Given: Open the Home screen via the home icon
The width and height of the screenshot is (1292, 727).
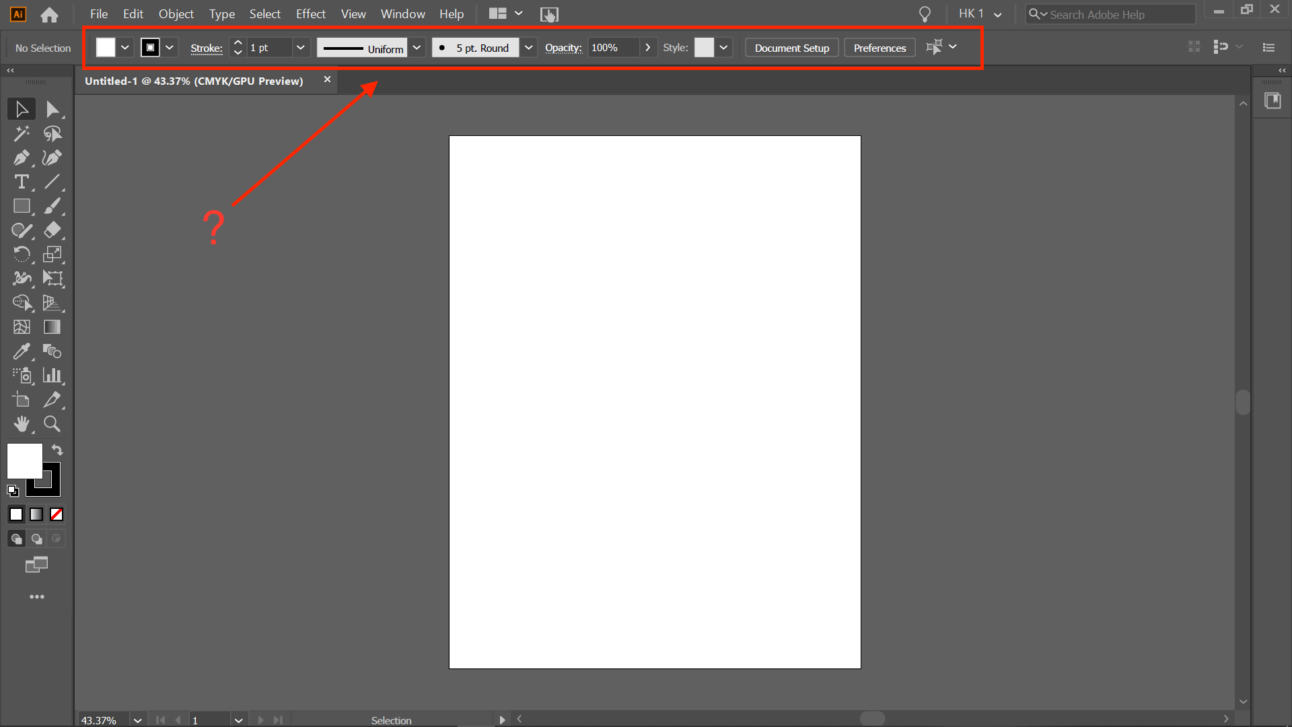Looking at the screenshot, I should coord(49,14).
